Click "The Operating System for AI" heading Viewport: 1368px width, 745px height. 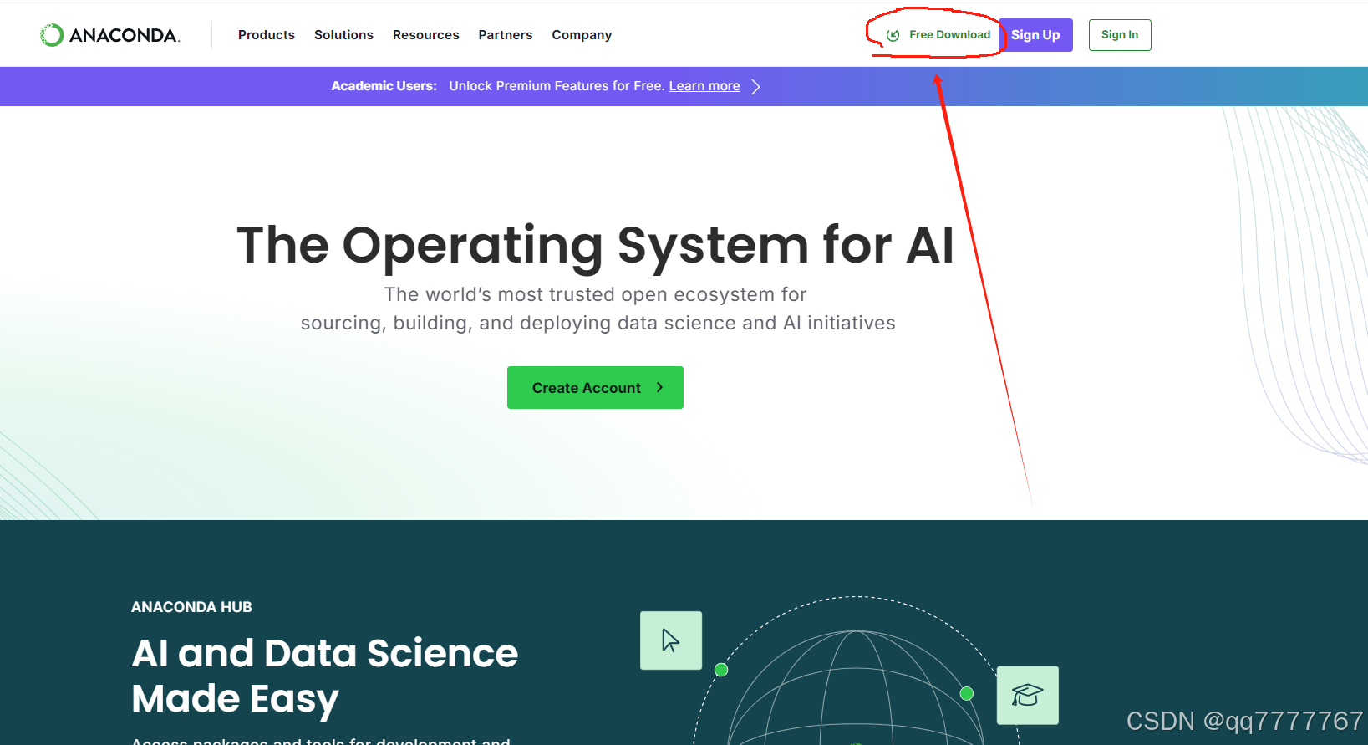coord(595,246)
